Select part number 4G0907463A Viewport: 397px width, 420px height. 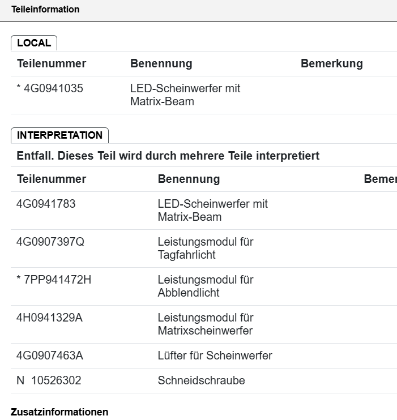click(x=50, y=355)
